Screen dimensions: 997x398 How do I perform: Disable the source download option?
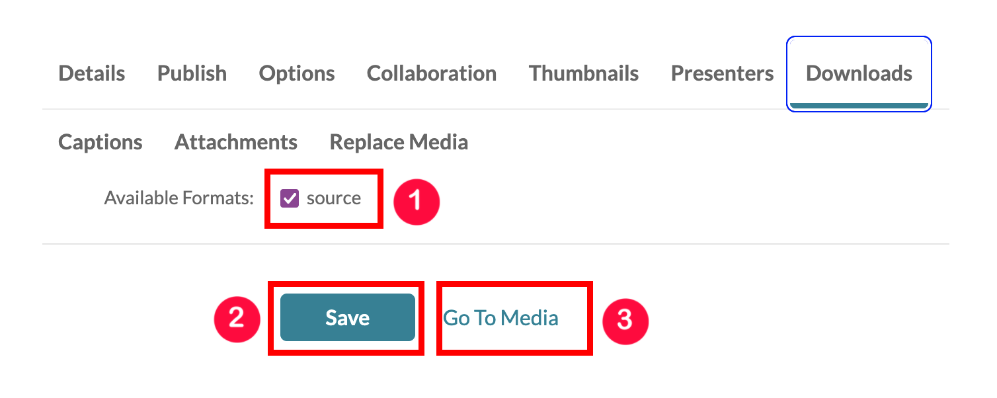(290, 197)
